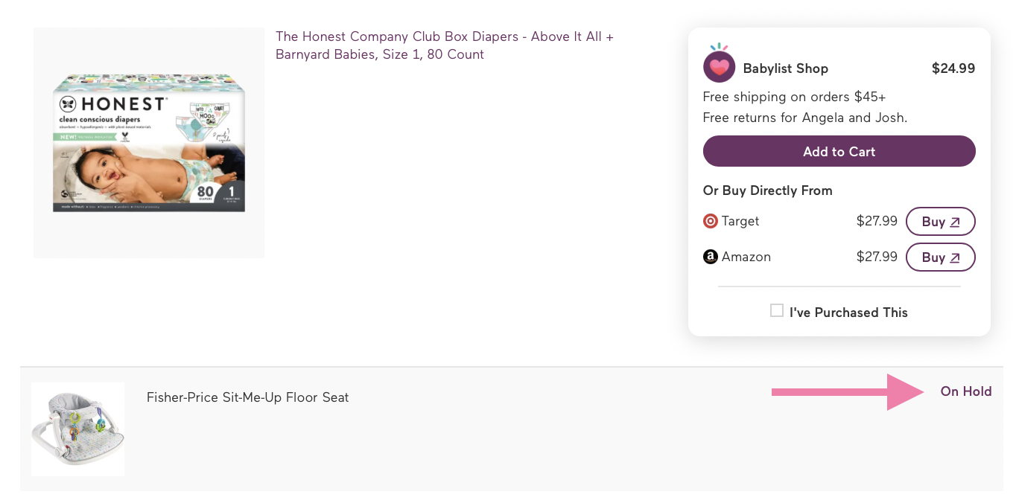Click the external-link arrow in Target's Buy button
This screenshot has width=1016, height=503.
[955, 222]
